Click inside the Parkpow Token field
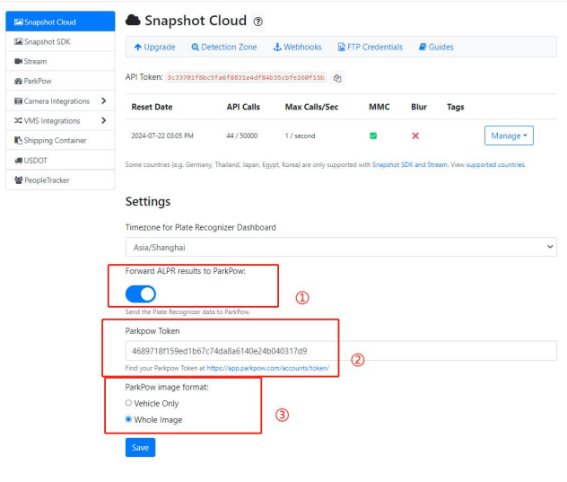 [341, 351]
